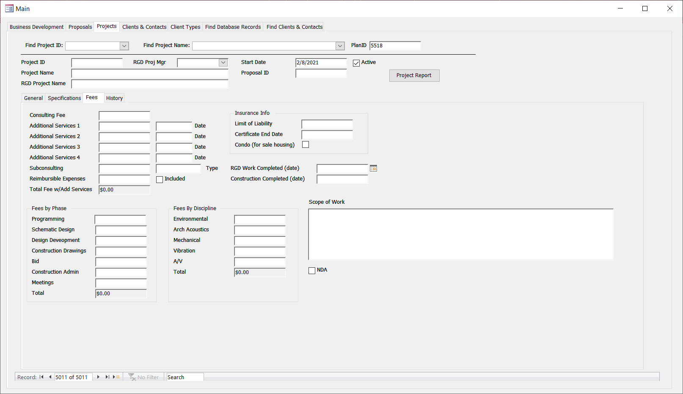
Task: Click the record Search box
Action: 185,377
